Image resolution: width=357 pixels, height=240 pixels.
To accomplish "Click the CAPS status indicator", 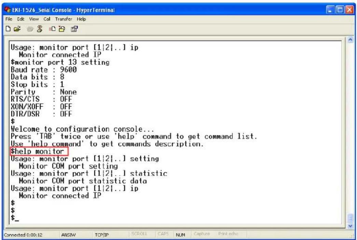I will 163,234.
